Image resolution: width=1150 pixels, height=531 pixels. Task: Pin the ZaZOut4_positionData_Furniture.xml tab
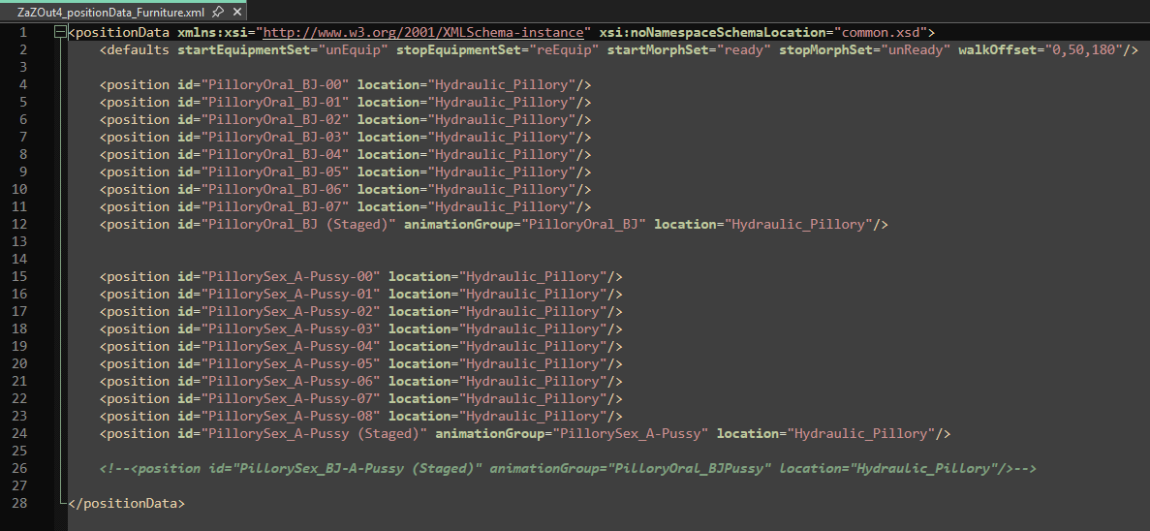[218, 12]
